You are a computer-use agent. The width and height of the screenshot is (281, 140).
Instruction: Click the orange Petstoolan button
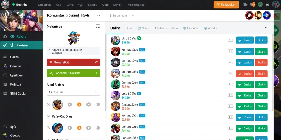tap(226, 5)
